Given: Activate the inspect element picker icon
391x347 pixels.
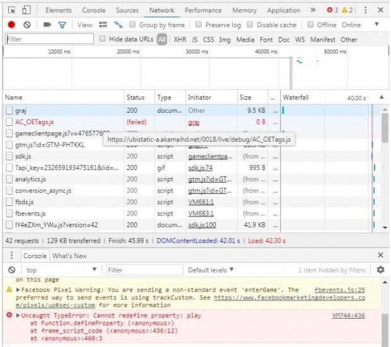Looking at the screenshot, I should click(11, 10).
